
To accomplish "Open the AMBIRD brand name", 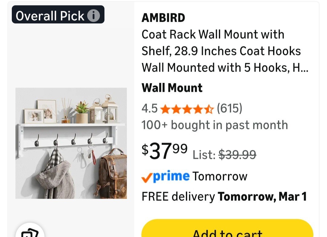I will pos(163,18).
